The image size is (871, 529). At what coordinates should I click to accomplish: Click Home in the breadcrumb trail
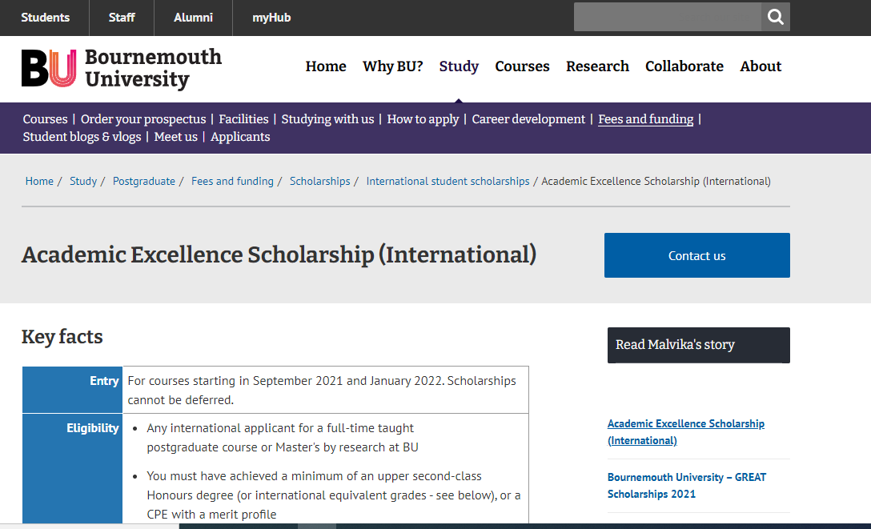point(39,181)
